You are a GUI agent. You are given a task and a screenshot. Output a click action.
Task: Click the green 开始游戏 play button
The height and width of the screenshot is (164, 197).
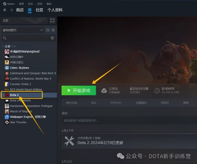79,91
